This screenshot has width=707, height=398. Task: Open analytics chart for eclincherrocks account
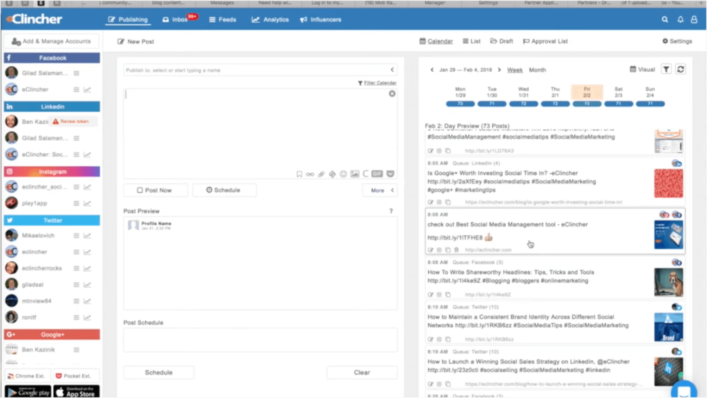click(x=87, y=268)
